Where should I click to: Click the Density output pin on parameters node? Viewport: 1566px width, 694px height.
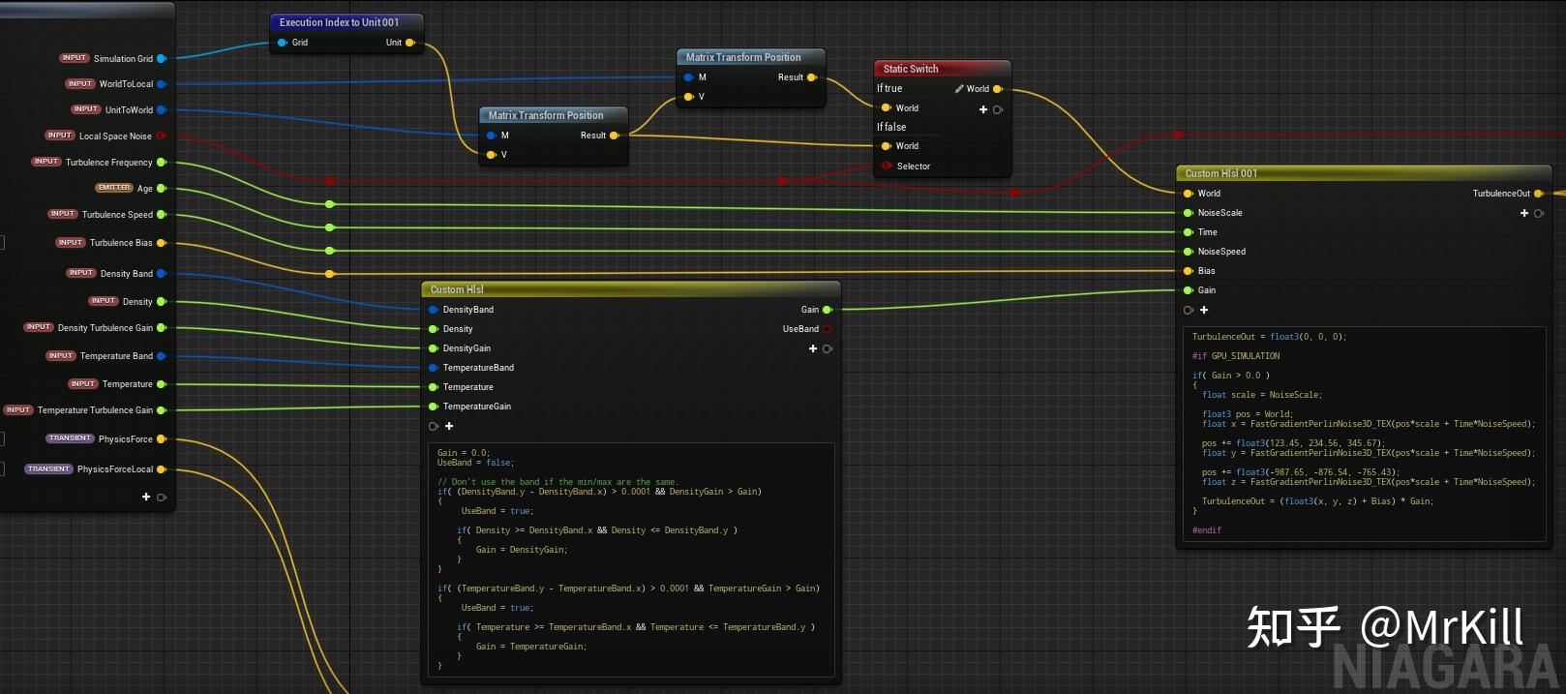162,302
